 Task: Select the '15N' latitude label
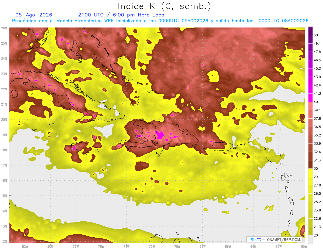4,196
